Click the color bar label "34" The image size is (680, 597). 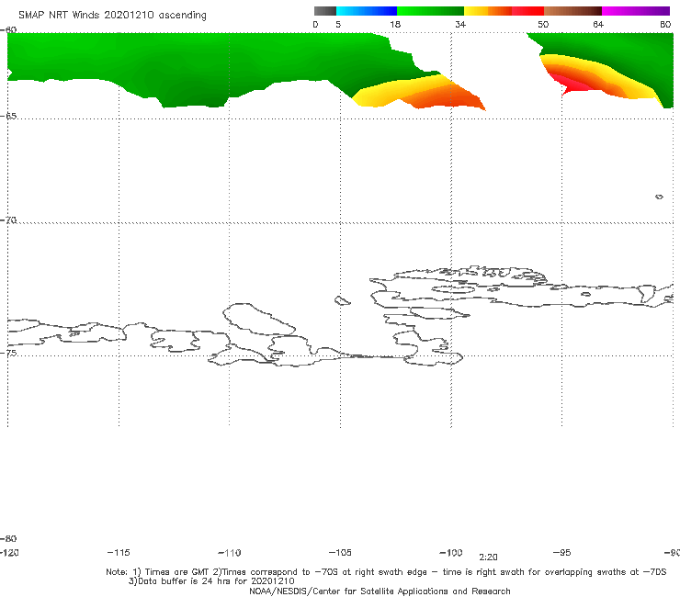(x=460, y=24)
